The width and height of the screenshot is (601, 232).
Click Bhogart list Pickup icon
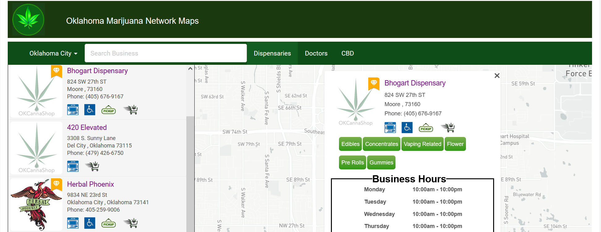pyautogui.click(x=108, y=110)
